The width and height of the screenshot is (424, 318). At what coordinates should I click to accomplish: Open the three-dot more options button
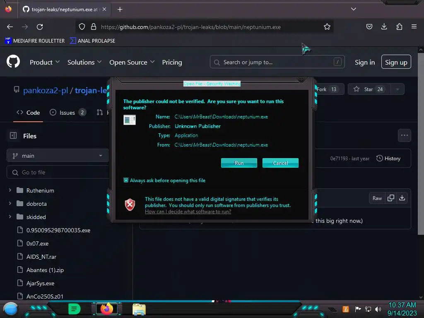click(x=404, y=135)
